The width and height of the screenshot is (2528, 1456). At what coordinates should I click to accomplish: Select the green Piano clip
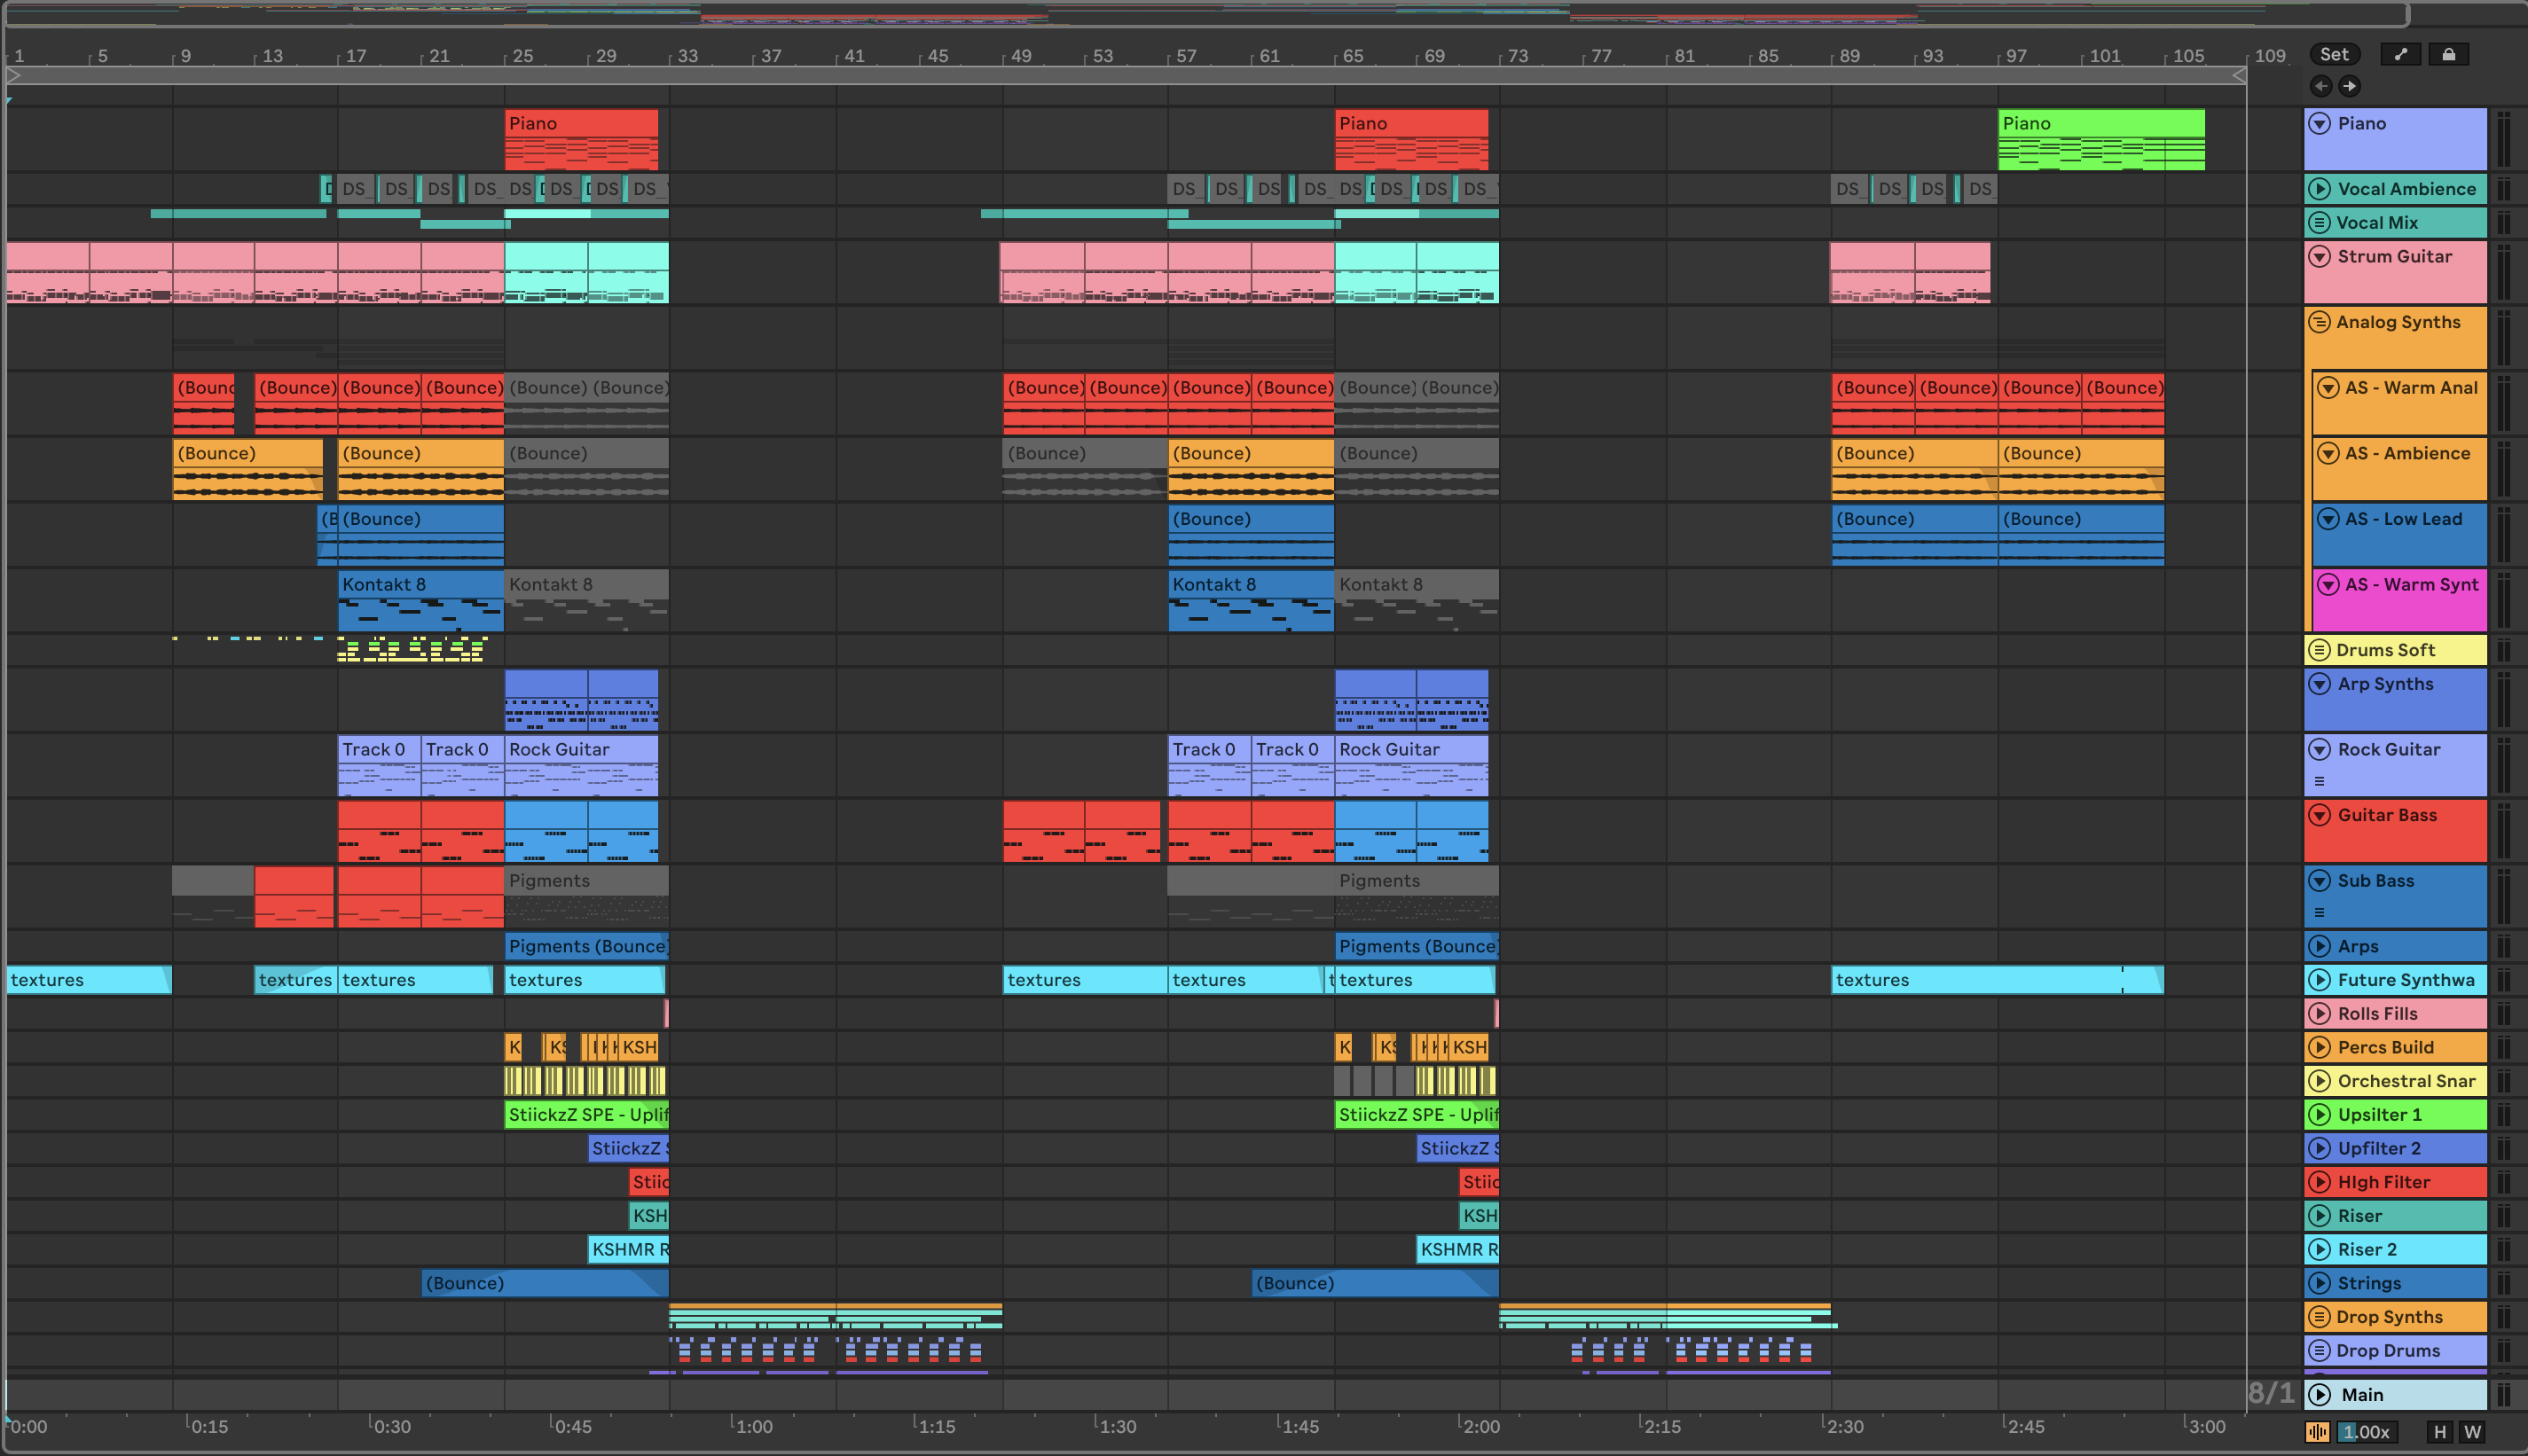(x=2100, y=122)
